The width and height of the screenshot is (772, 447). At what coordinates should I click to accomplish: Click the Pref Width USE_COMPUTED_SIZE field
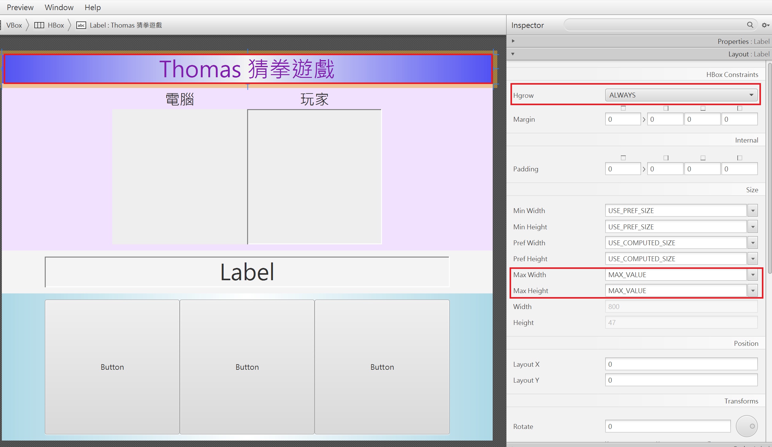point(676,243)
